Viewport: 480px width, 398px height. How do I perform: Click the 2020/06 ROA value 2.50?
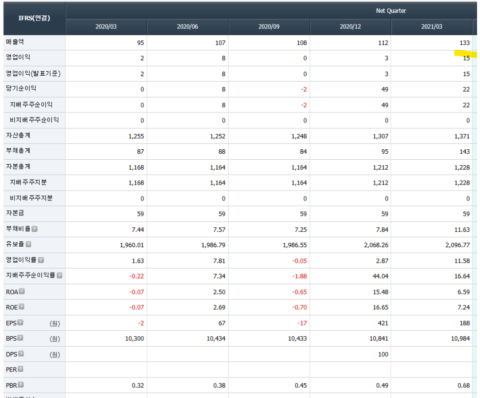[219, 292]
